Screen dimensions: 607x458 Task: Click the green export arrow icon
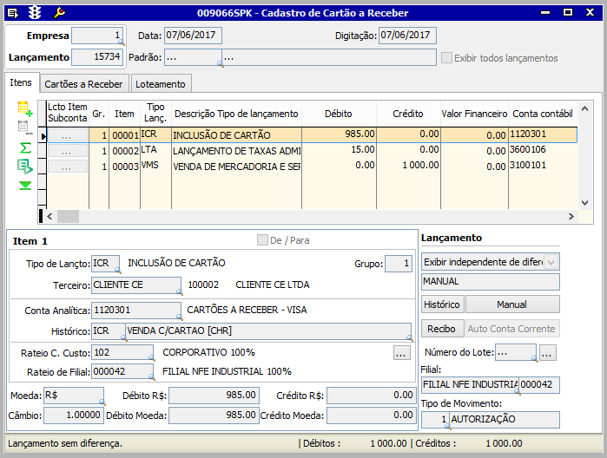click(25, 167)
